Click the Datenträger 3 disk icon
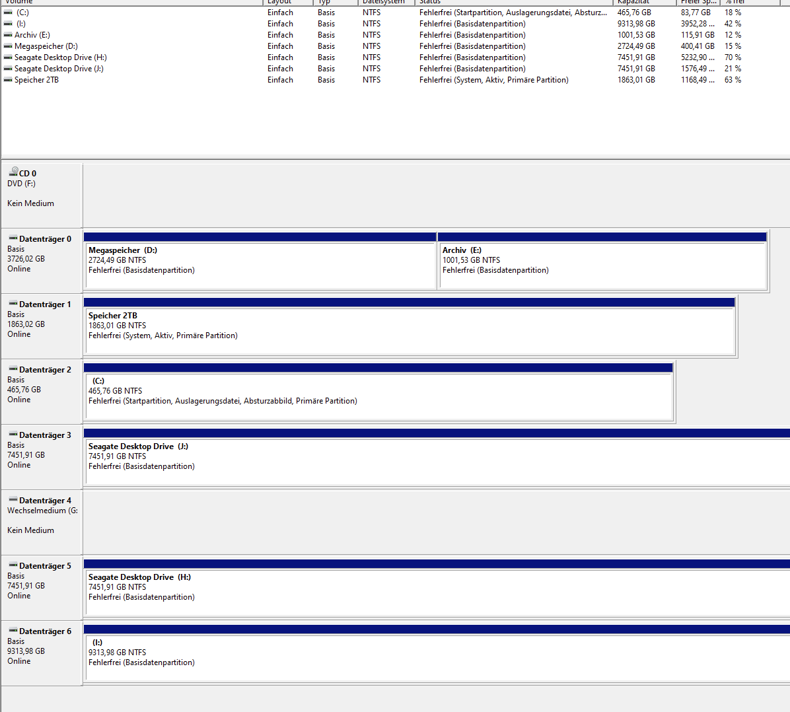Viewport: 790px width, 712px height. tap(13, 435)
